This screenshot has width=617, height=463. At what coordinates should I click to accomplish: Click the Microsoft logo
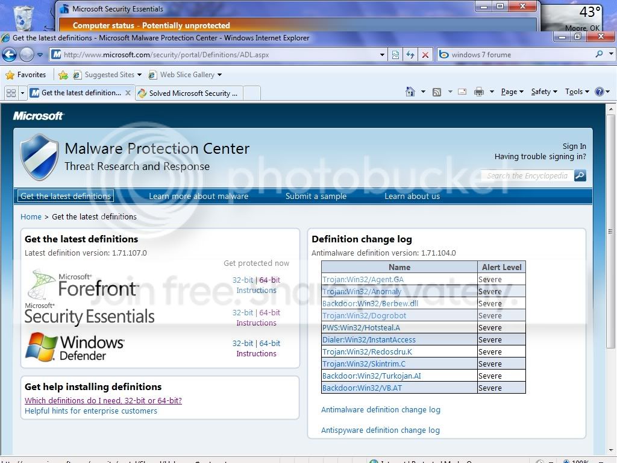(x=38, y=116)
